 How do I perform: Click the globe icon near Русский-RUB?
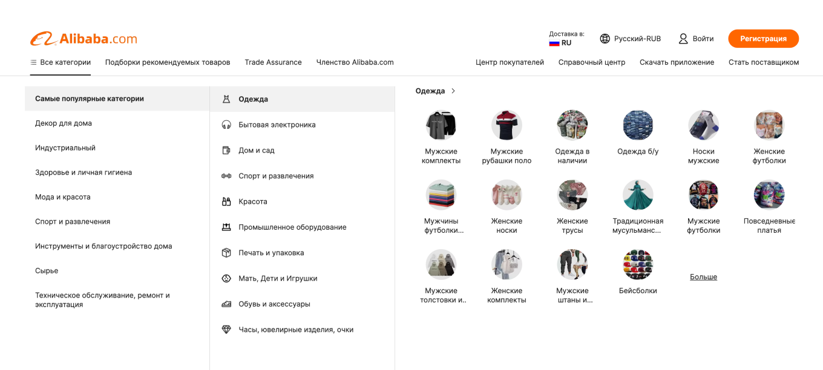click(x=605, y=38)
